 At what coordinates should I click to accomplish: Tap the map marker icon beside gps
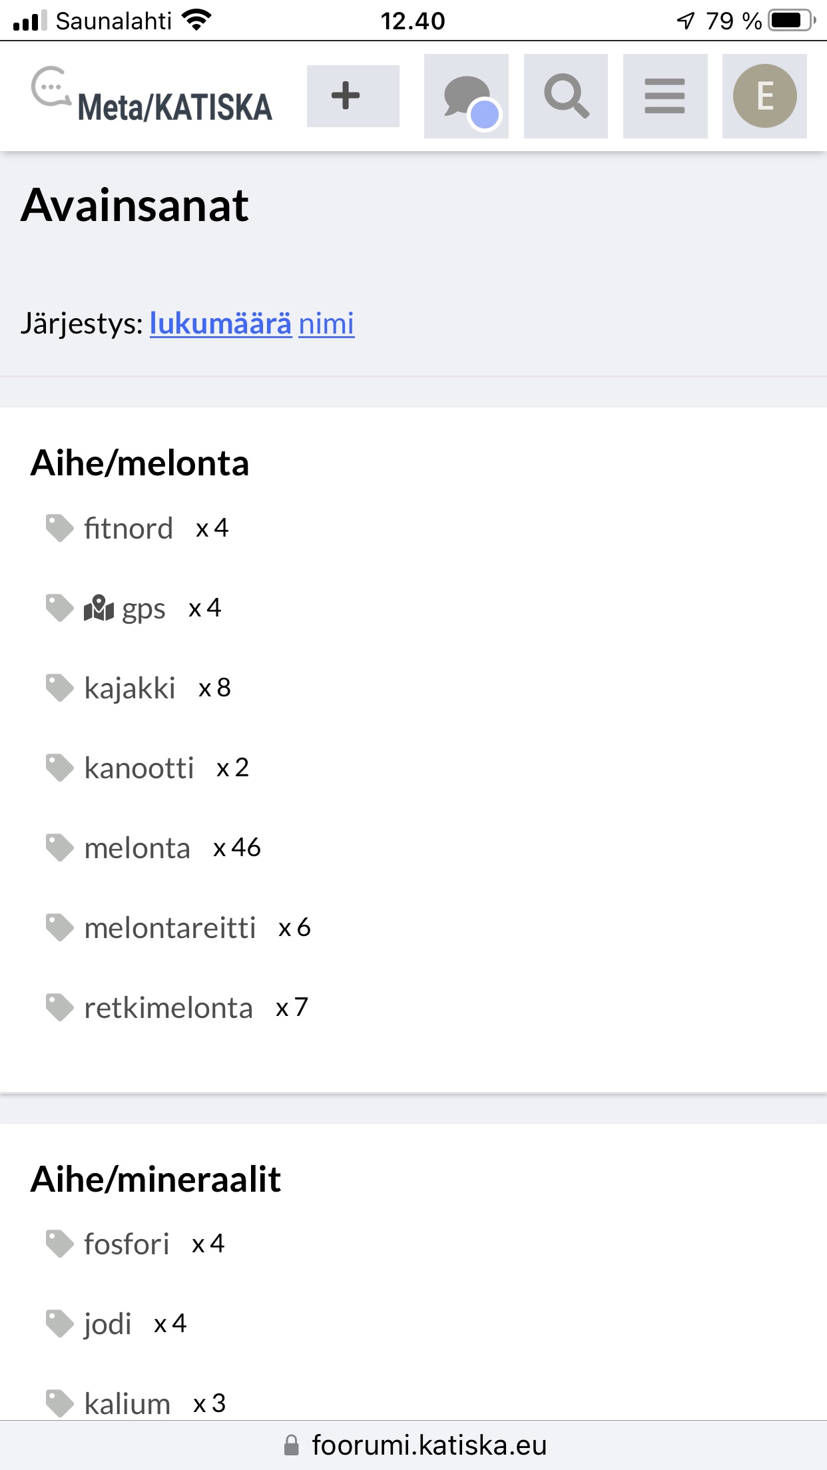99,608
